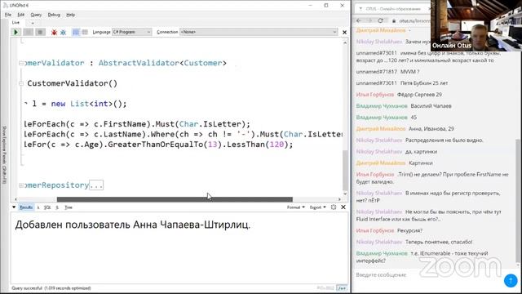Click the results panel settings gear icon

[334, 207]
